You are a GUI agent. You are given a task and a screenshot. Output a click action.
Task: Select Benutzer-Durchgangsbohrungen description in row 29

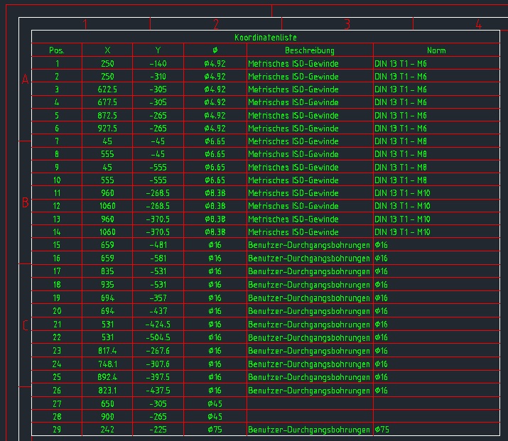tap(309, 430)
